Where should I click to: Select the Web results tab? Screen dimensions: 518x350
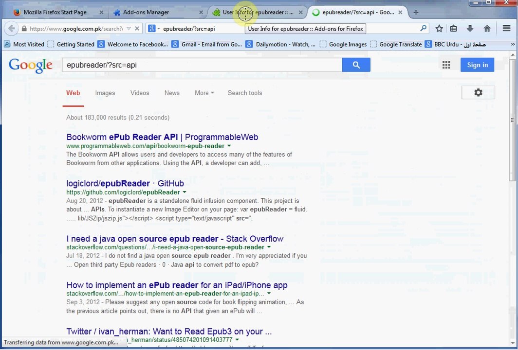73,93
